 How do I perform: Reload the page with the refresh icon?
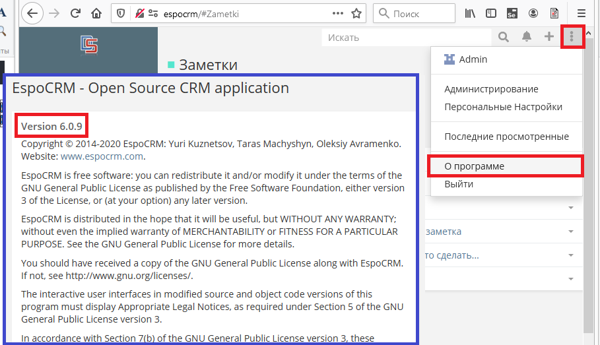coord(75,13)
